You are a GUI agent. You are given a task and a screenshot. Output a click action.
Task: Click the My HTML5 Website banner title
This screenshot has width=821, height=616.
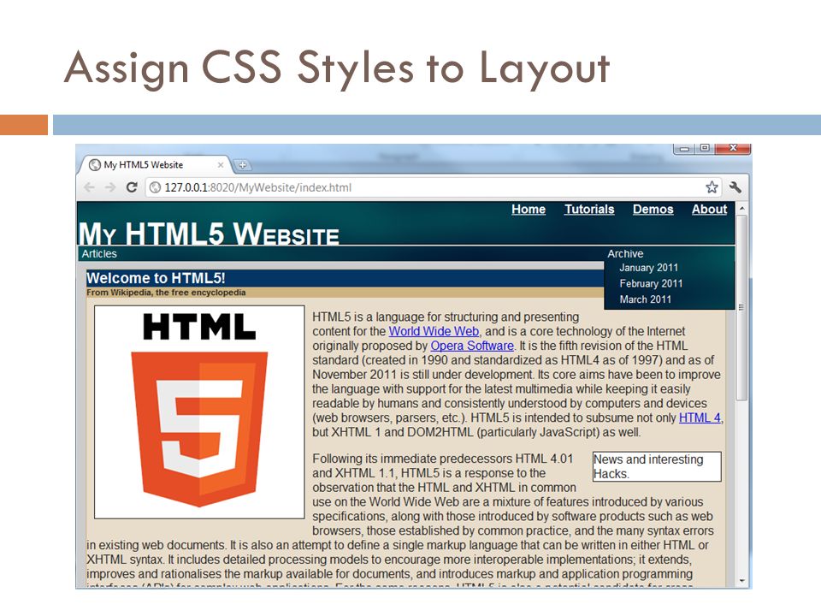(209, 233)
